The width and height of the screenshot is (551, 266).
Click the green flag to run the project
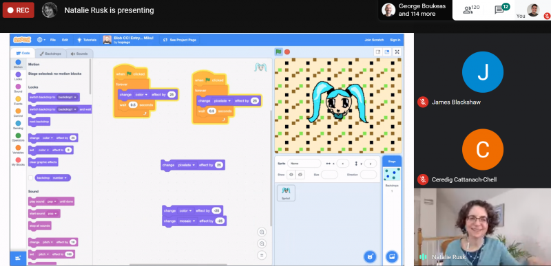click(x=278, y=52)
